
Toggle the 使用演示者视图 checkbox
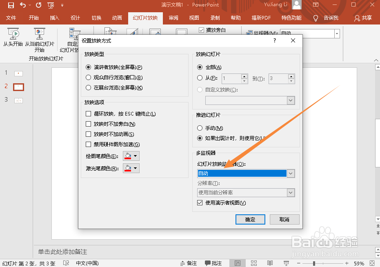[x=200, y=203]
